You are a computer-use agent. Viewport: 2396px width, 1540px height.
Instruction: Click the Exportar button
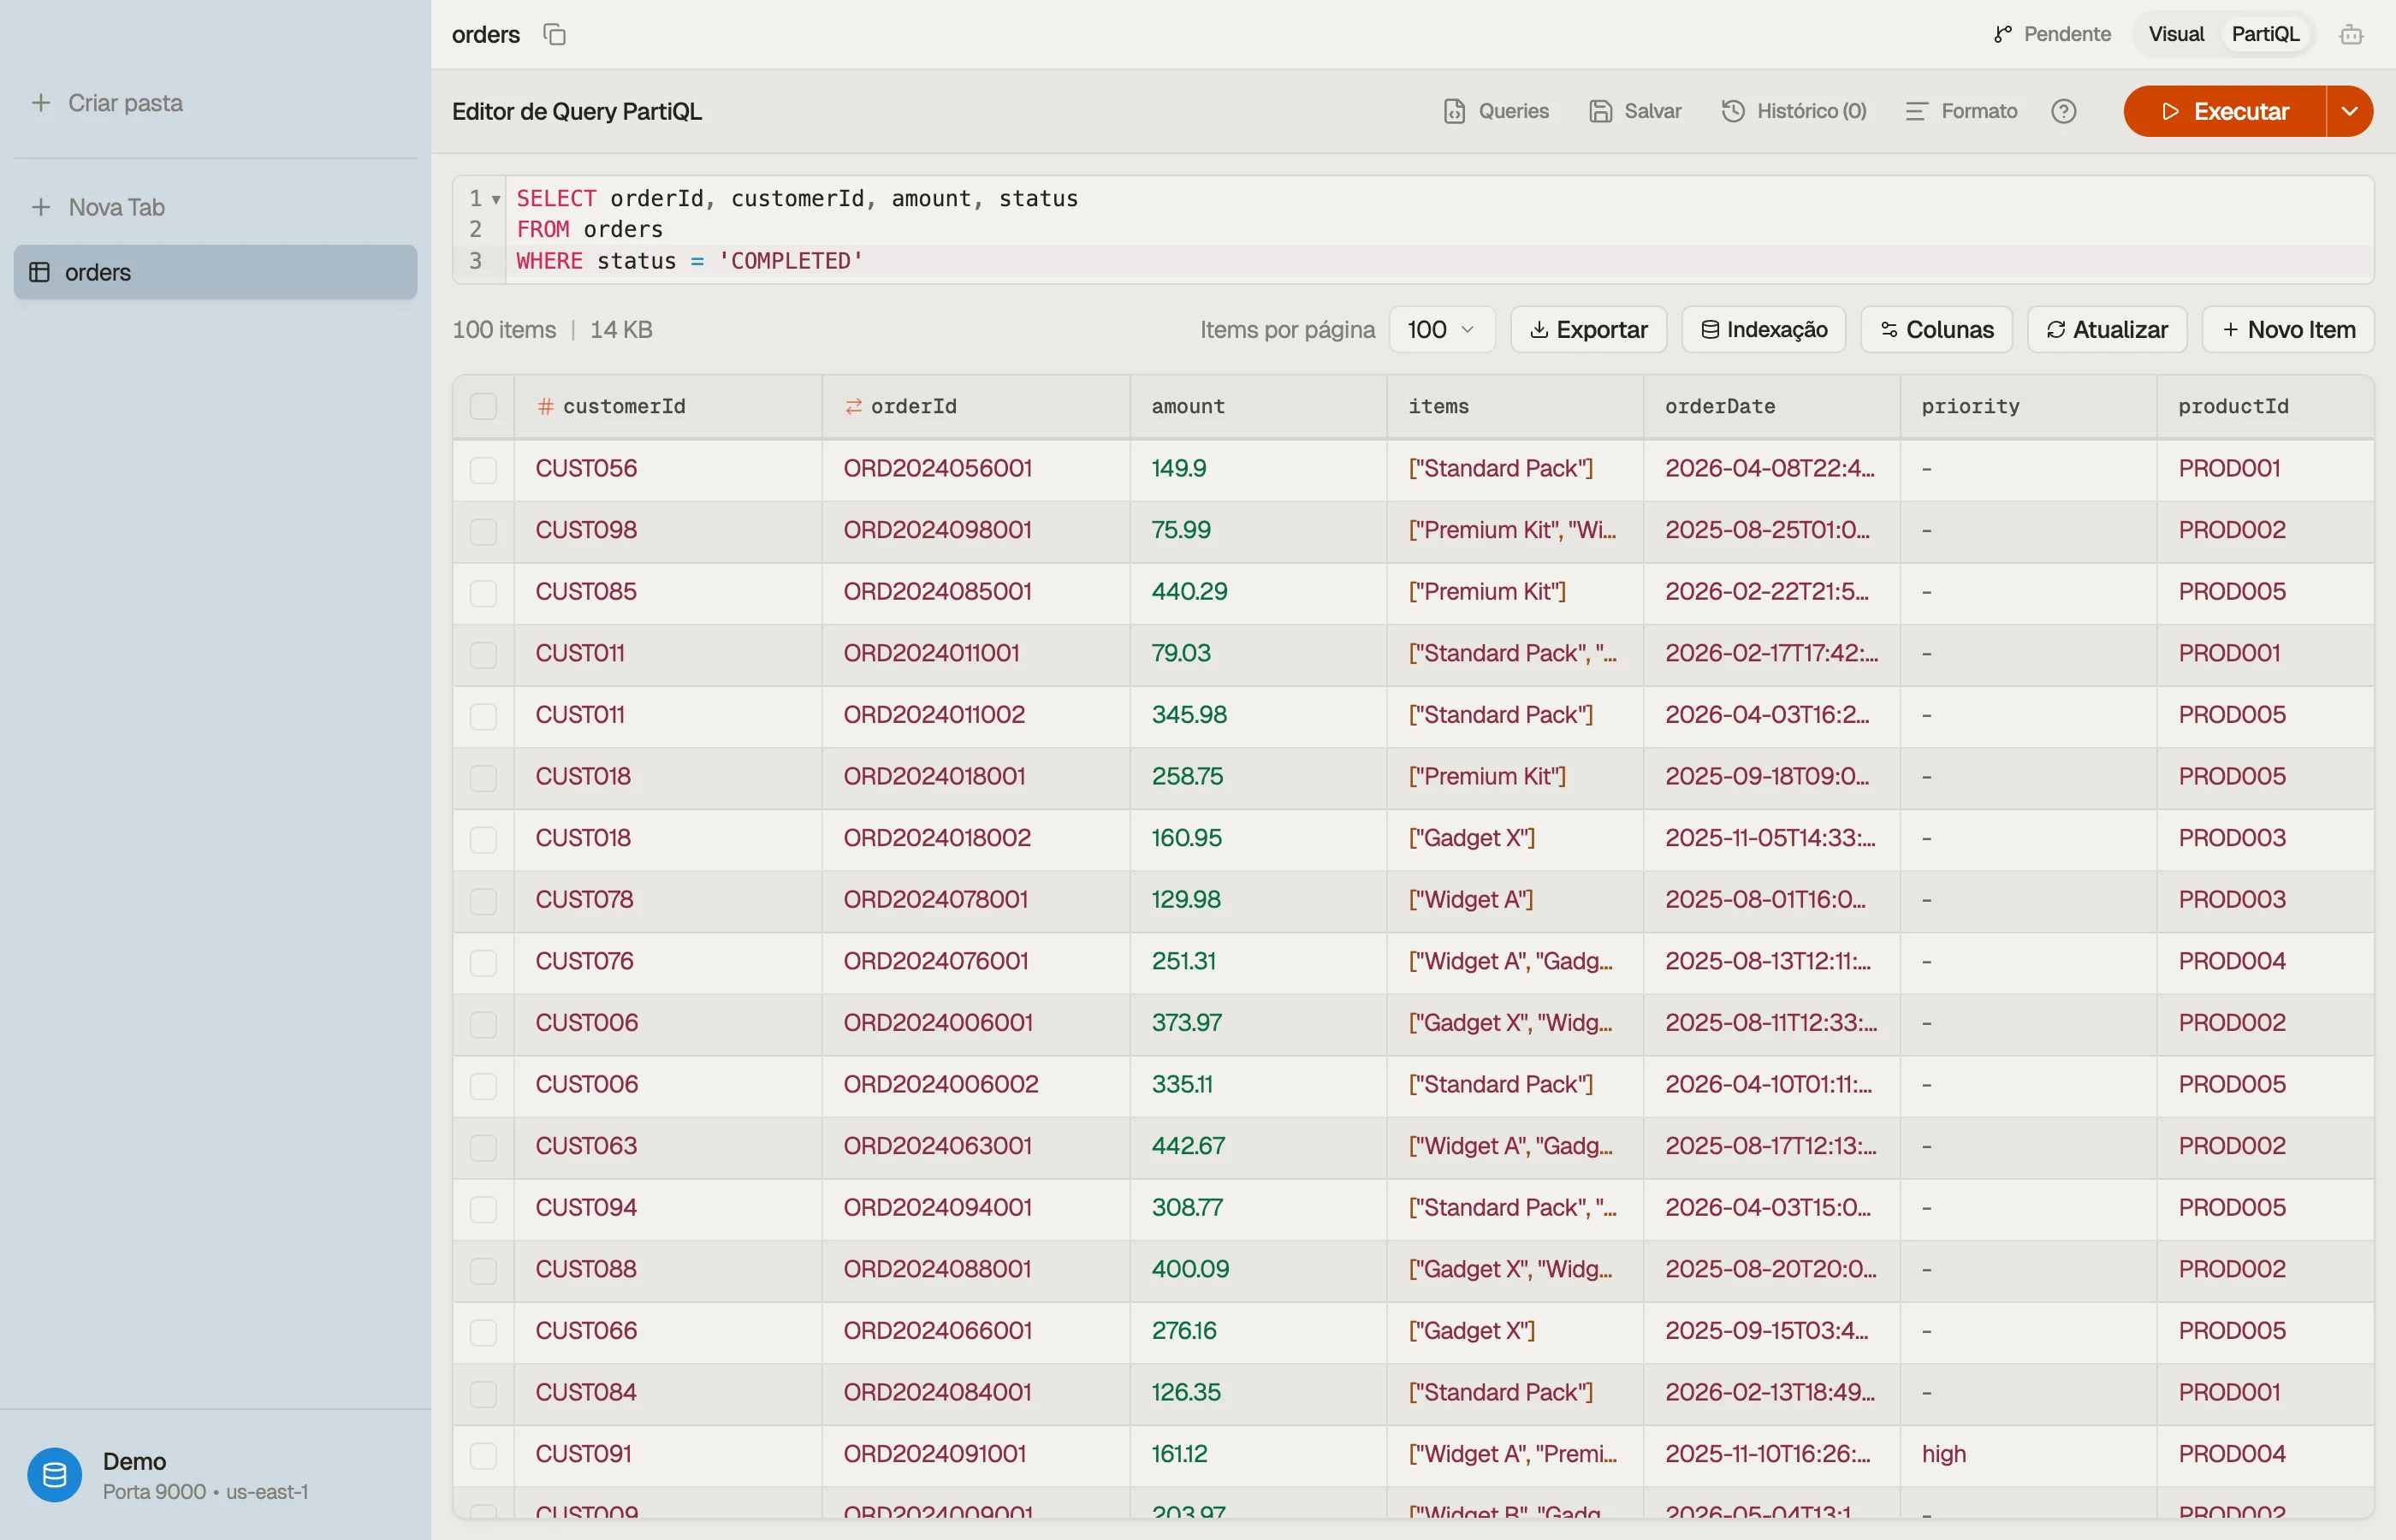pos(1588,330)
